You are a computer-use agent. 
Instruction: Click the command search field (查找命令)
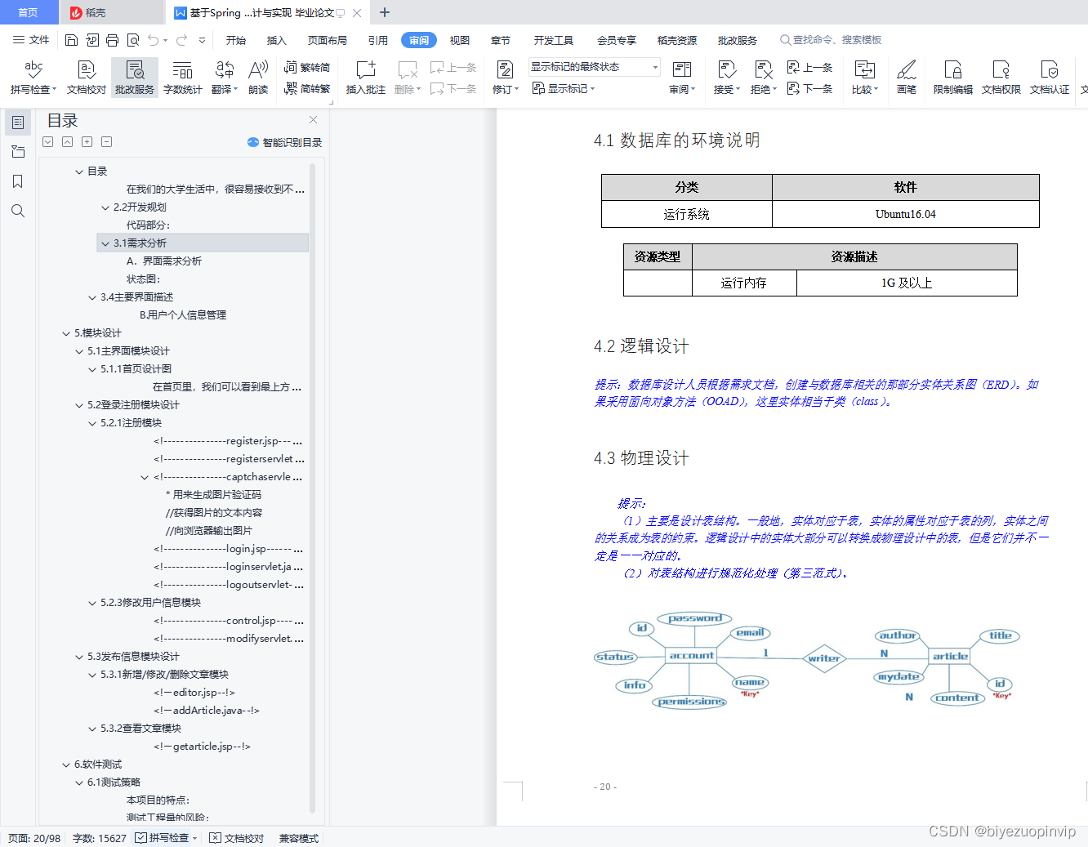[831, 40]
